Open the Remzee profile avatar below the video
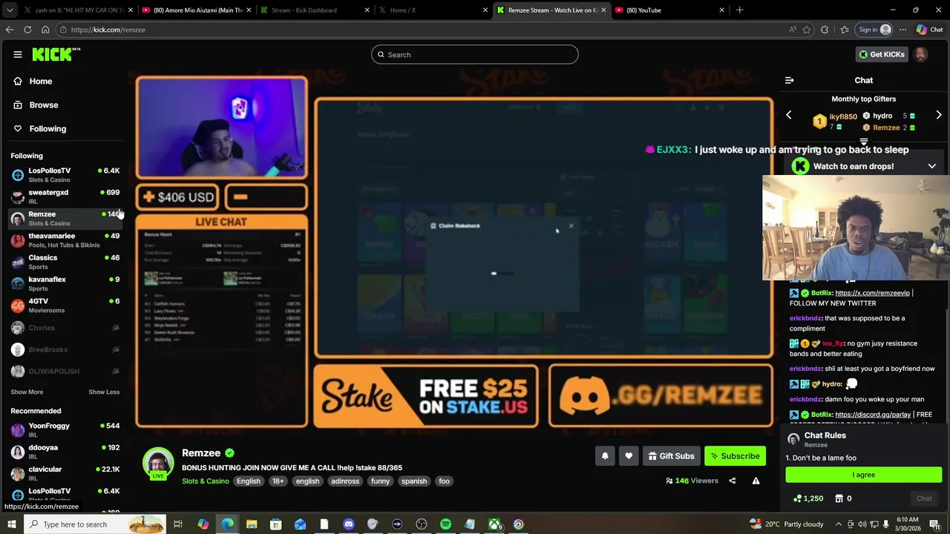950x534 pixels. click(x=158, y=463)
